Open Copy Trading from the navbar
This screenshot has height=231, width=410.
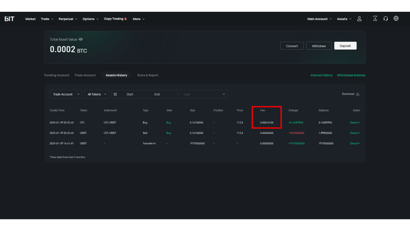114,19
